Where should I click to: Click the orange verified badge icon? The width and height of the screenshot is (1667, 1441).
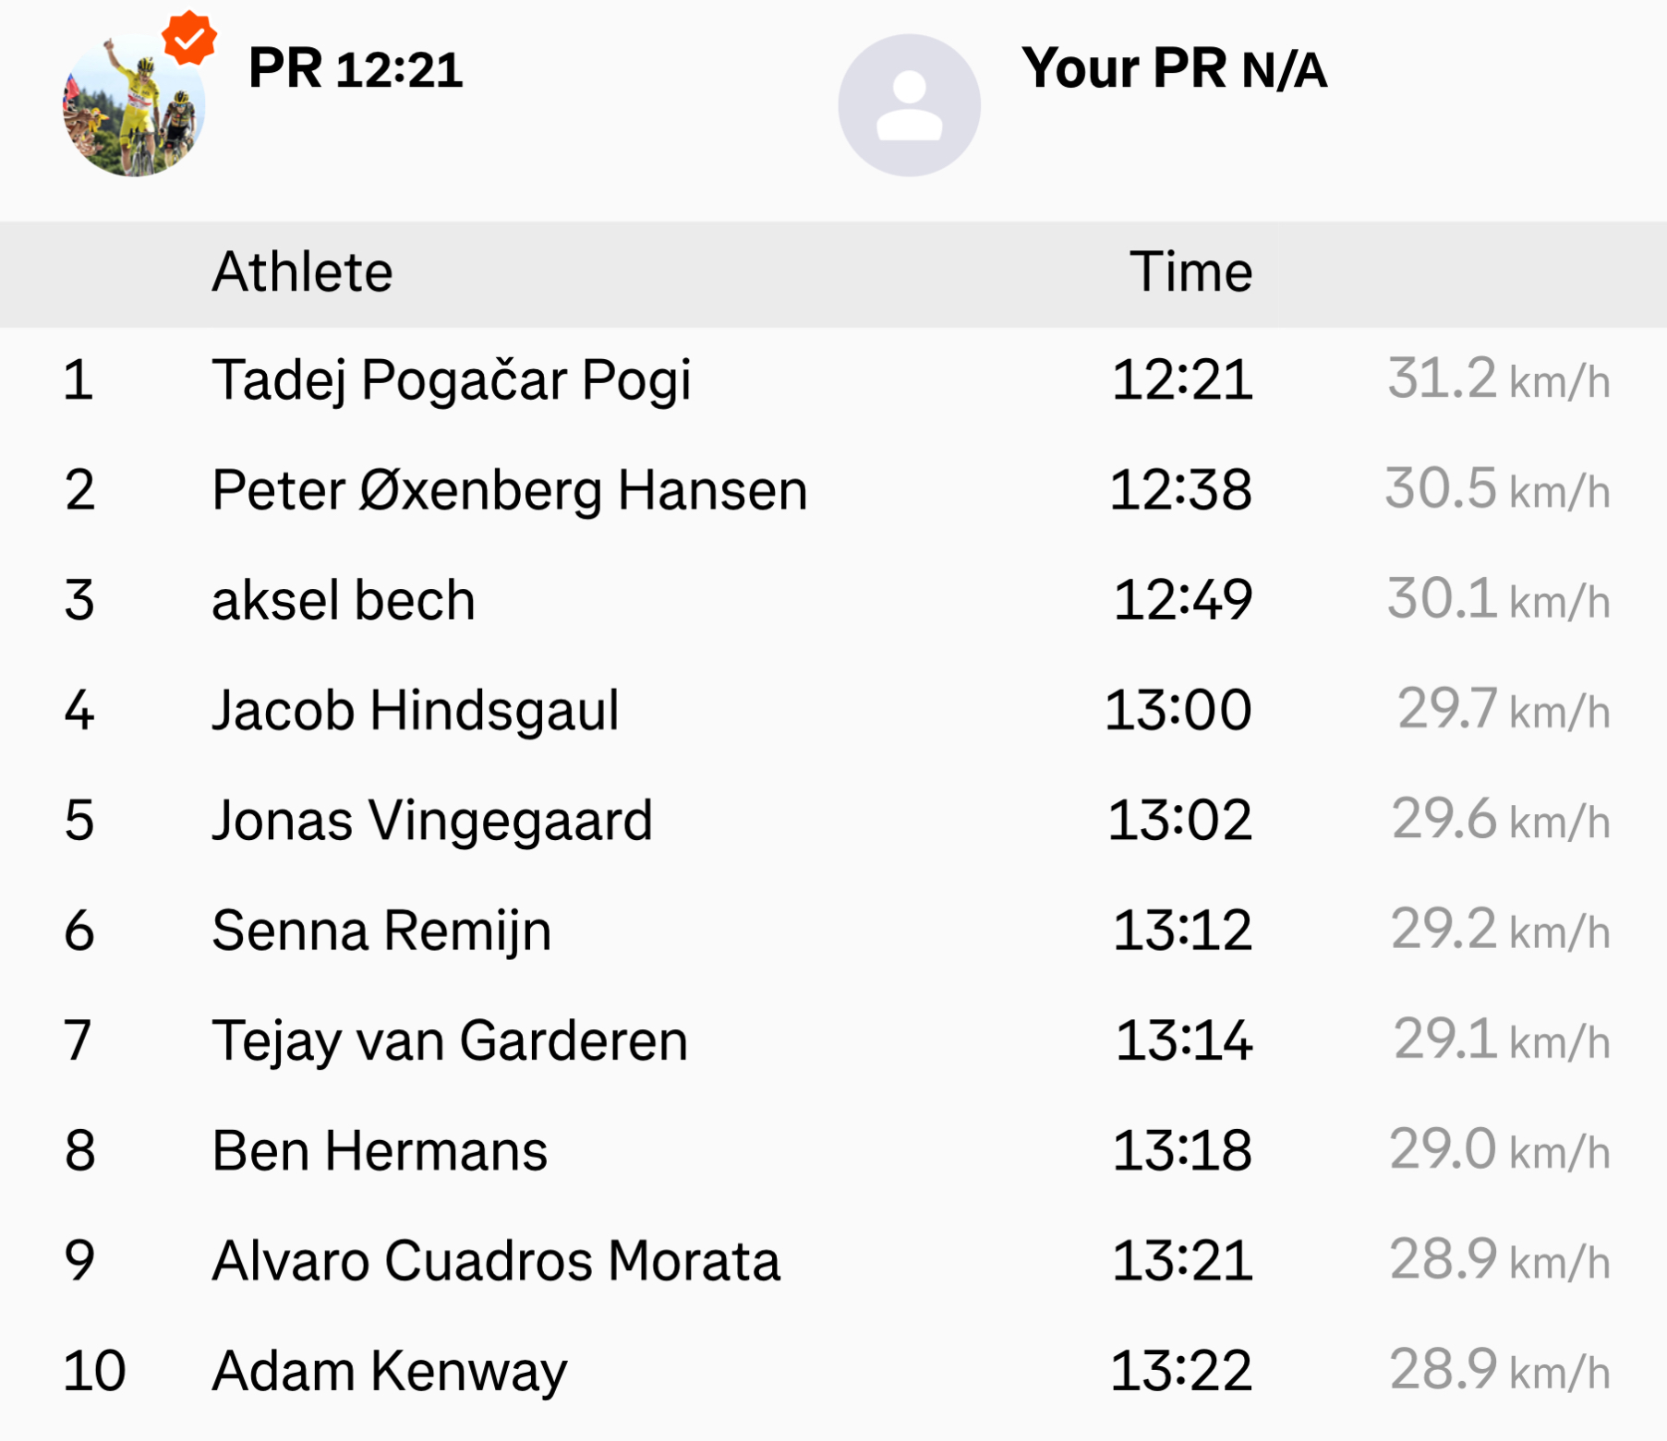189,38
